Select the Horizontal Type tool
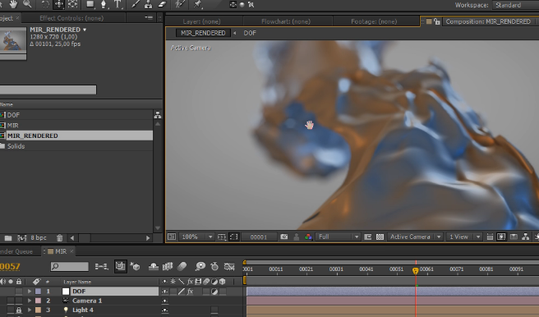Screen dimensions: 539x317 [117, 4]
